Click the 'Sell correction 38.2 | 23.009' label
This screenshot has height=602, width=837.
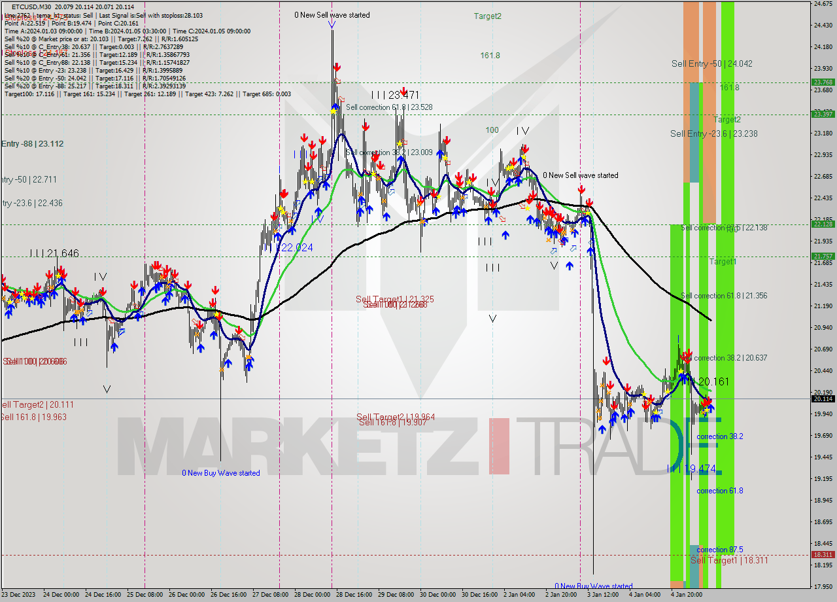point(389,152)
